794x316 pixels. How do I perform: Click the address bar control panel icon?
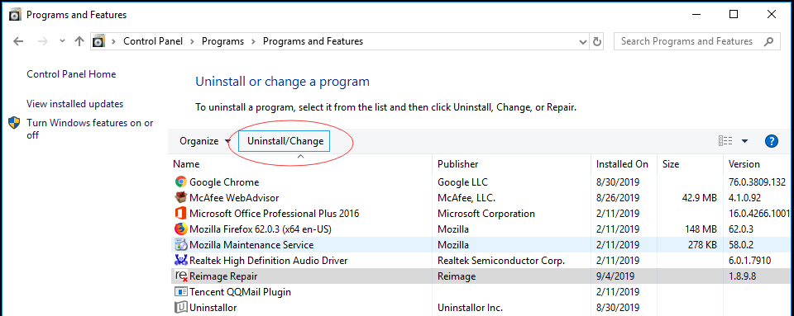98,41
